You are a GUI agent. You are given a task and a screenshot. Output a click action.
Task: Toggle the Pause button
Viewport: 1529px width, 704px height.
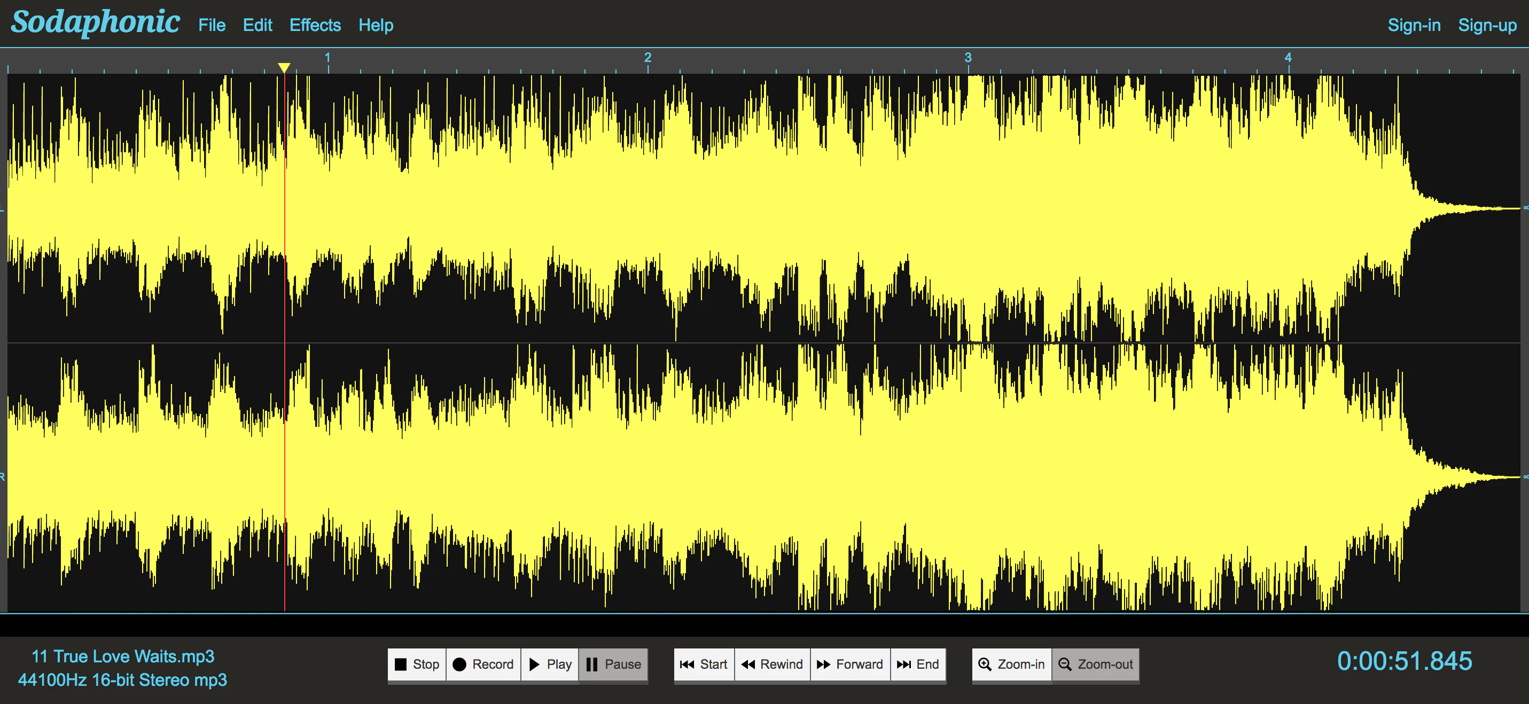point(613,664)
